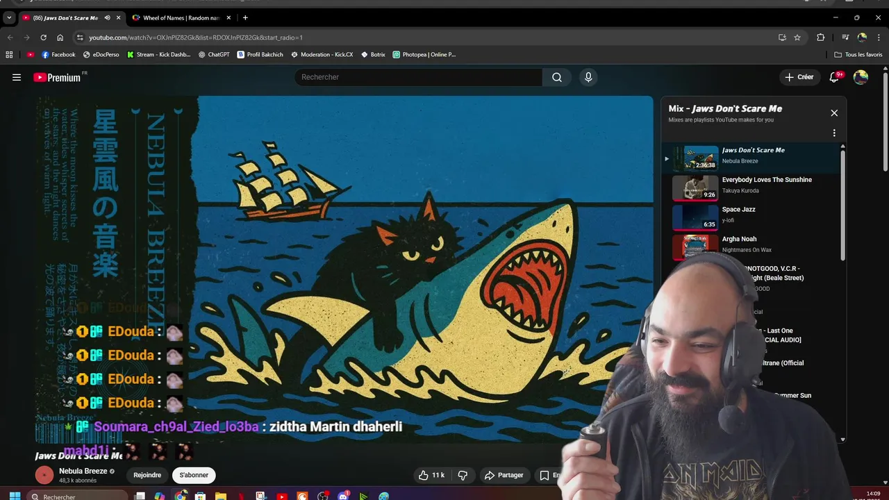Click the Partager button
The width and height of the screenshot is (889, 500).
click(x=504, y=475)
